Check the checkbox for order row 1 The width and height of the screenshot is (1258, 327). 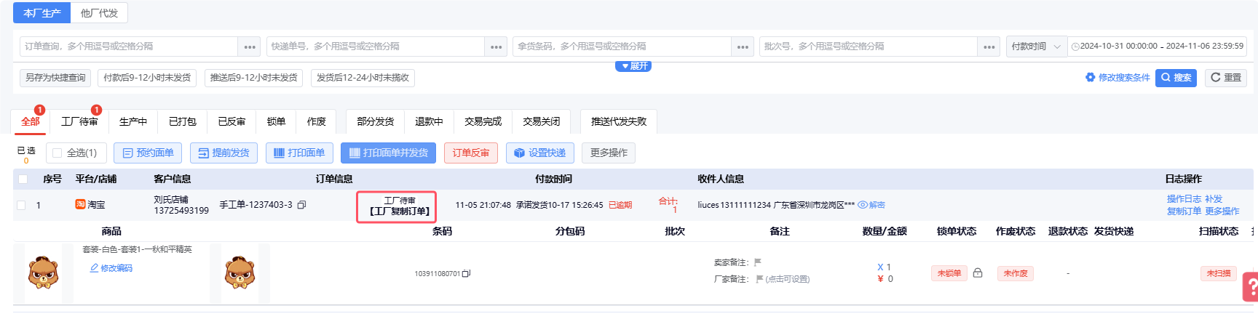coord(22,206)
